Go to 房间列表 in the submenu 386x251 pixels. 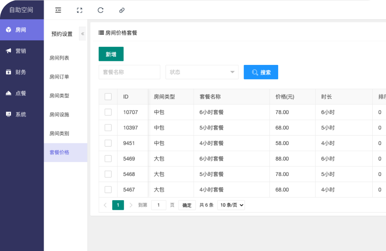pos(60,58)
